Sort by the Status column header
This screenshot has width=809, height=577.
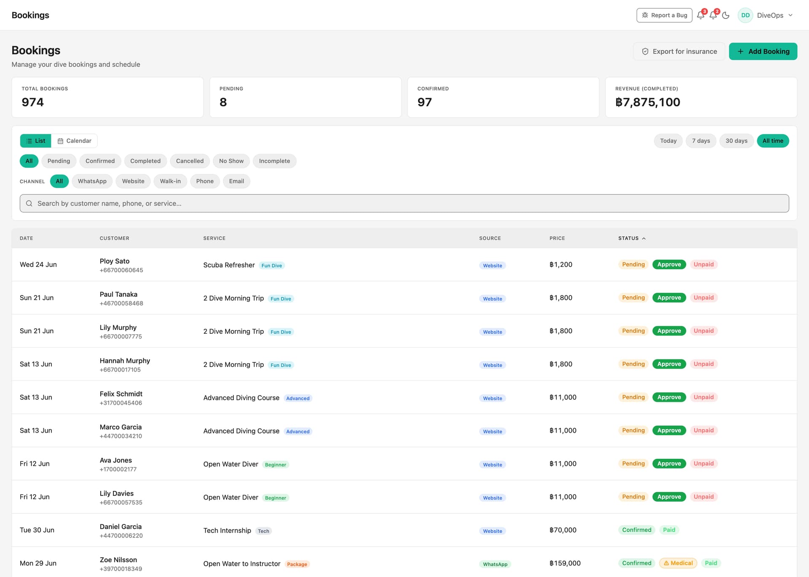(632, 238)
